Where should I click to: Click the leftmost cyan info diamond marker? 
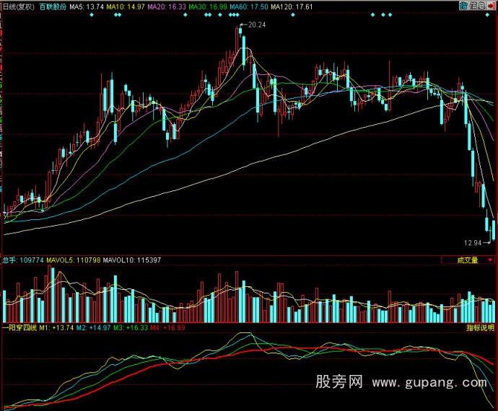92,14
